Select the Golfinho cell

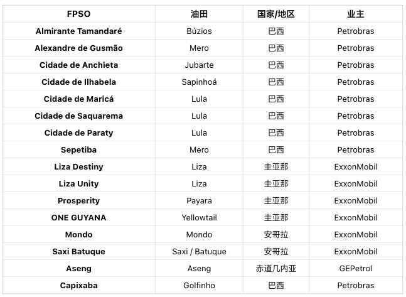[x=199, y=286]
